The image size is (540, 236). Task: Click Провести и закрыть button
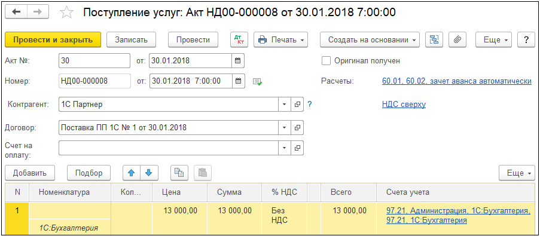(x=53, y=39)
